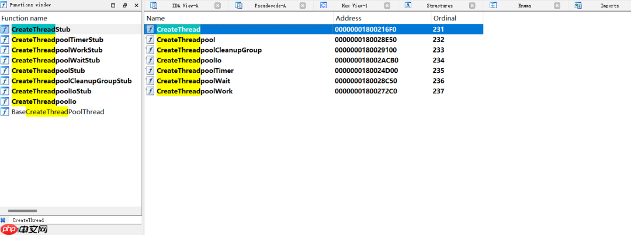Screen dimensions: 631x235
Task: Select CreateThreadStub function name text
Action: pos(41,29)
